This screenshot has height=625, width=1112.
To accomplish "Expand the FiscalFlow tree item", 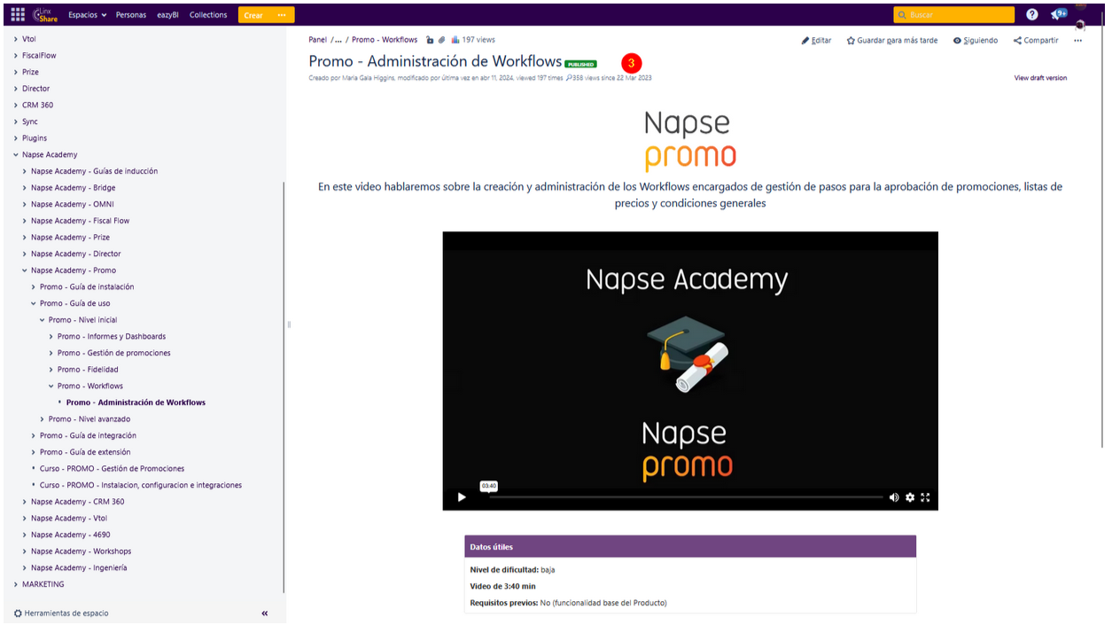I will click(16, 55).
